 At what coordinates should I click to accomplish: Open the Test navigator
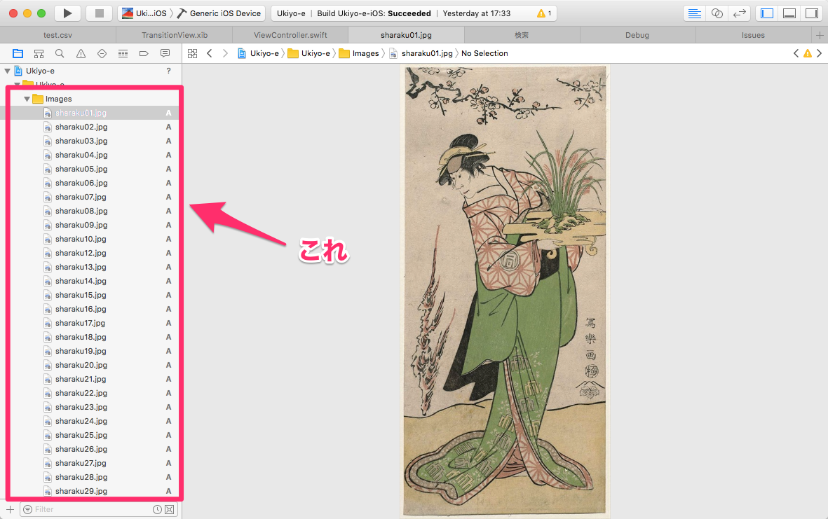(102, 53)
